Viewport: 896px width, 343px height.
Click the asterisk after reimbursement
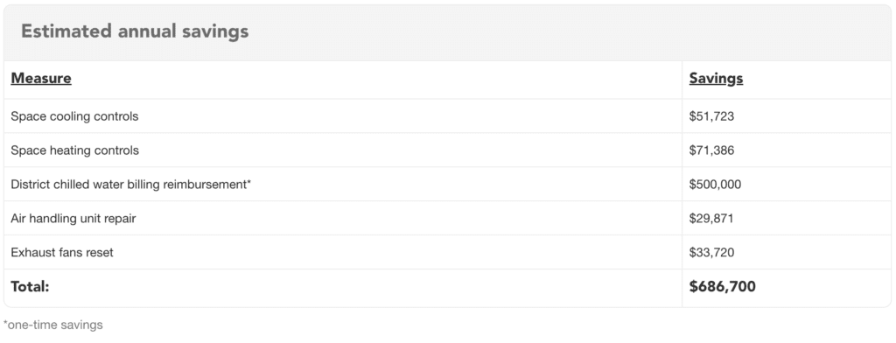coord(248,182)
